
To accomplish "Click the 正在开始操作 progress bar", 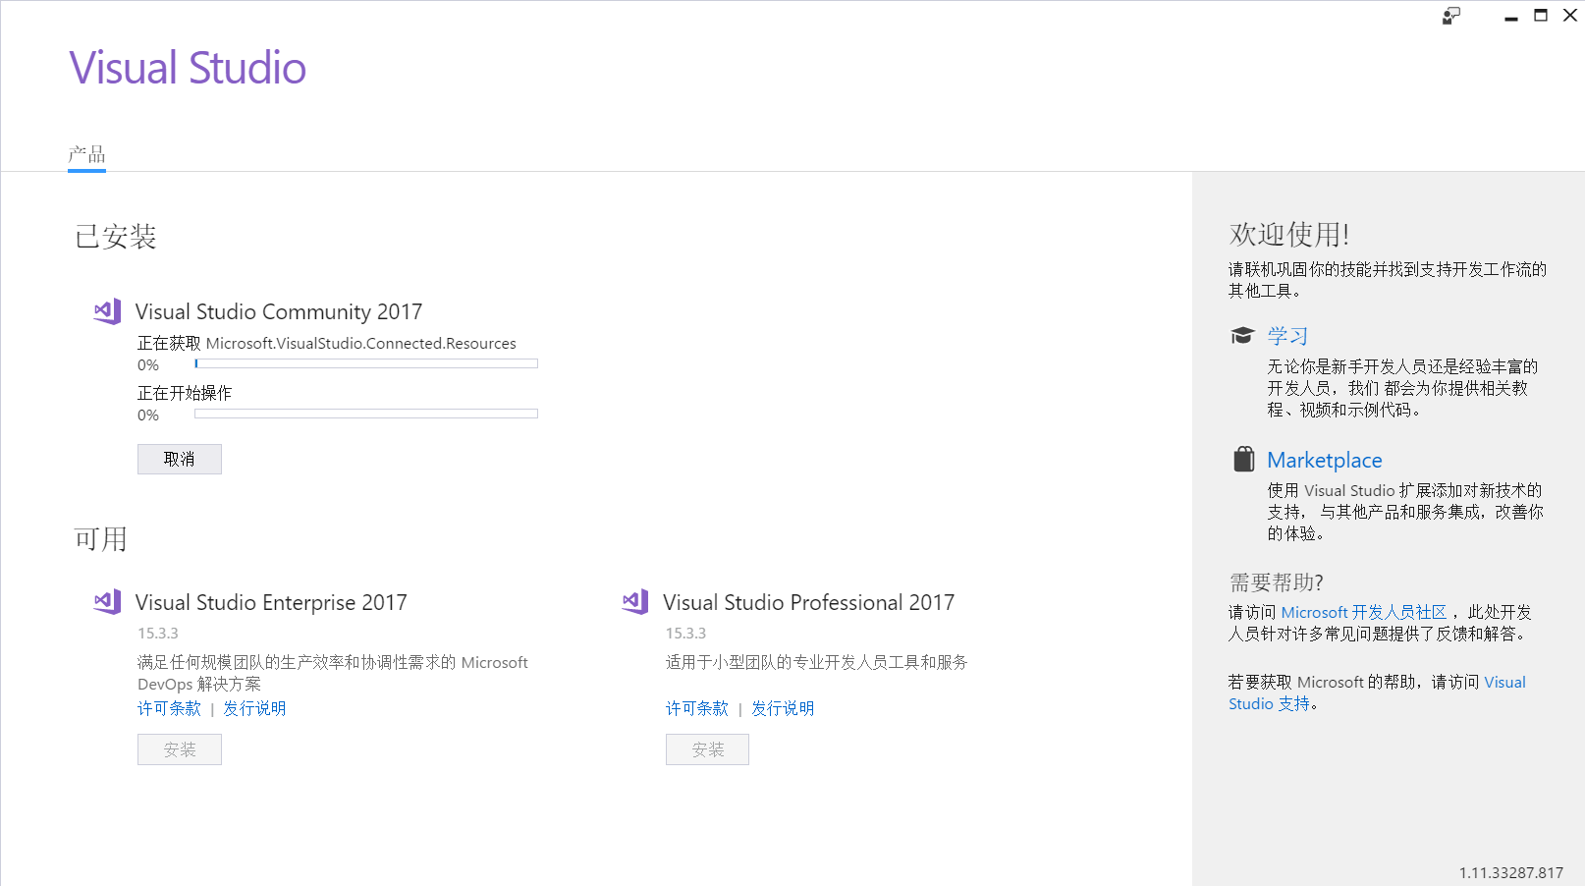I will [366, 414].
